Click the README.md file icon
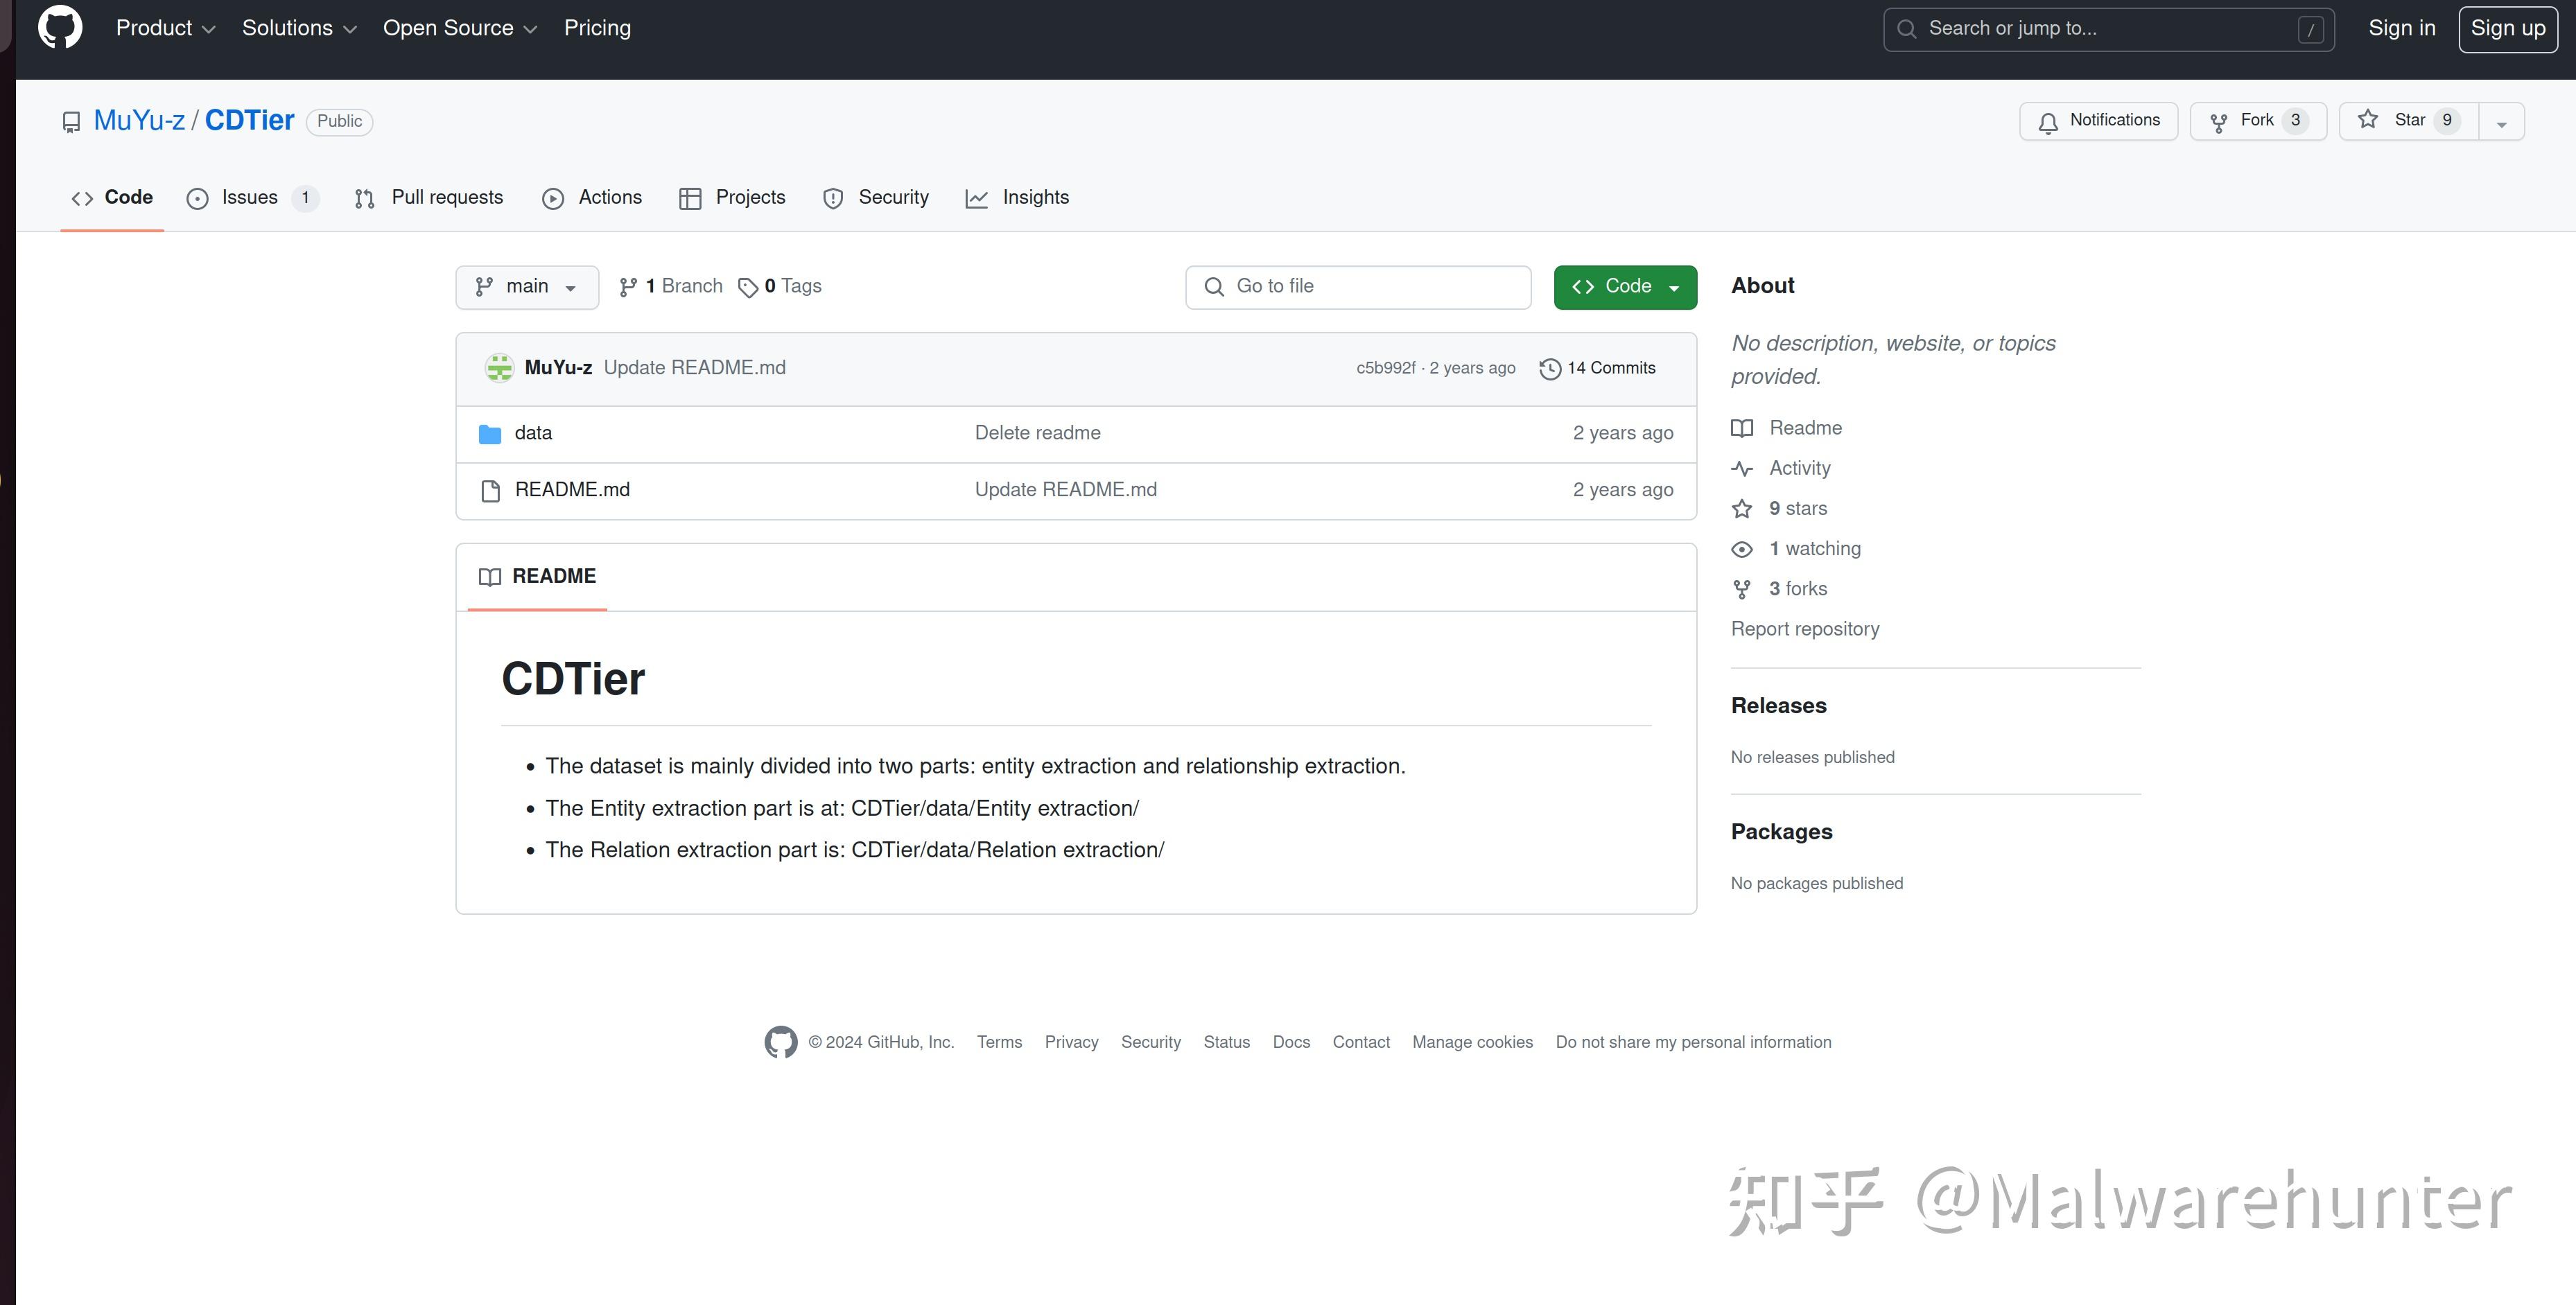 (489, 490)
